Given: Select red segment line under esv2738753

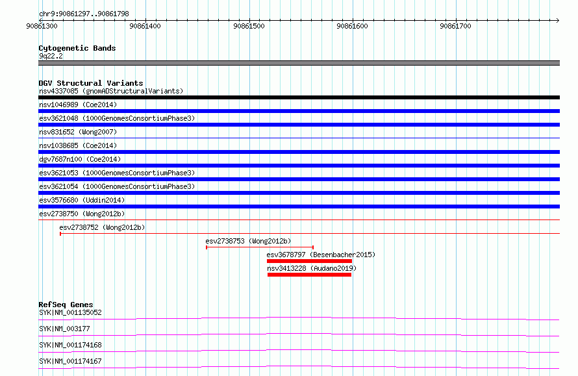Looking at the screenshot, I should point(260,247).
